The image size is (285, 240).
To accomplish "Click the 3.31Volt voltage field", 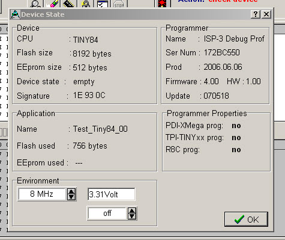I will click(x=112, y=194).
